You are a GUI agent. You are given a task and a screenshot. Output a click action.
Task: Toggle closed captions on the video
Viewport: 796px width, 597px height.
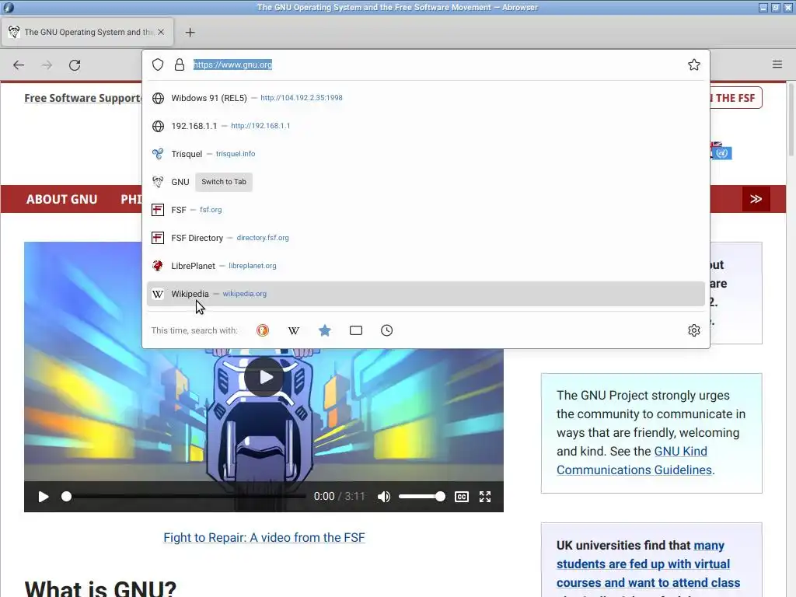[462, 497]
